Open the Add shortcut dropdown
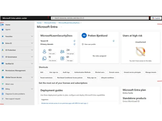The height and width of the screenshot is (121, 162). click(x=42, y=72)
